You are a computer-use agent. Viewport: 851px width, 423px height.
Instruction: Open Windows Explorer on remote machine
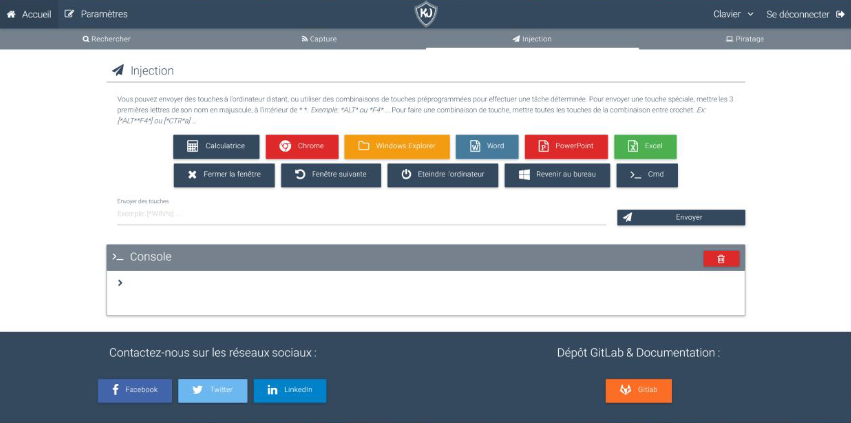pos(397,146)
